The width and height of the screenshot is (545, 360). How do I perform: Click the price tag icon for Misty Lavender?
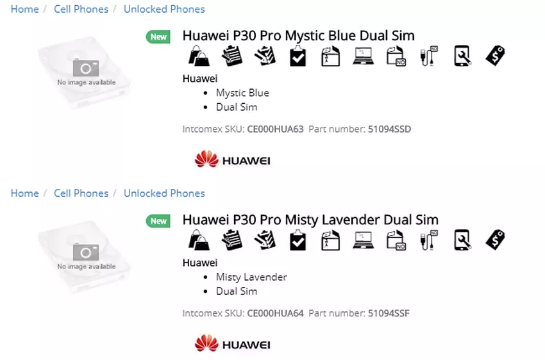coord(495,239)
